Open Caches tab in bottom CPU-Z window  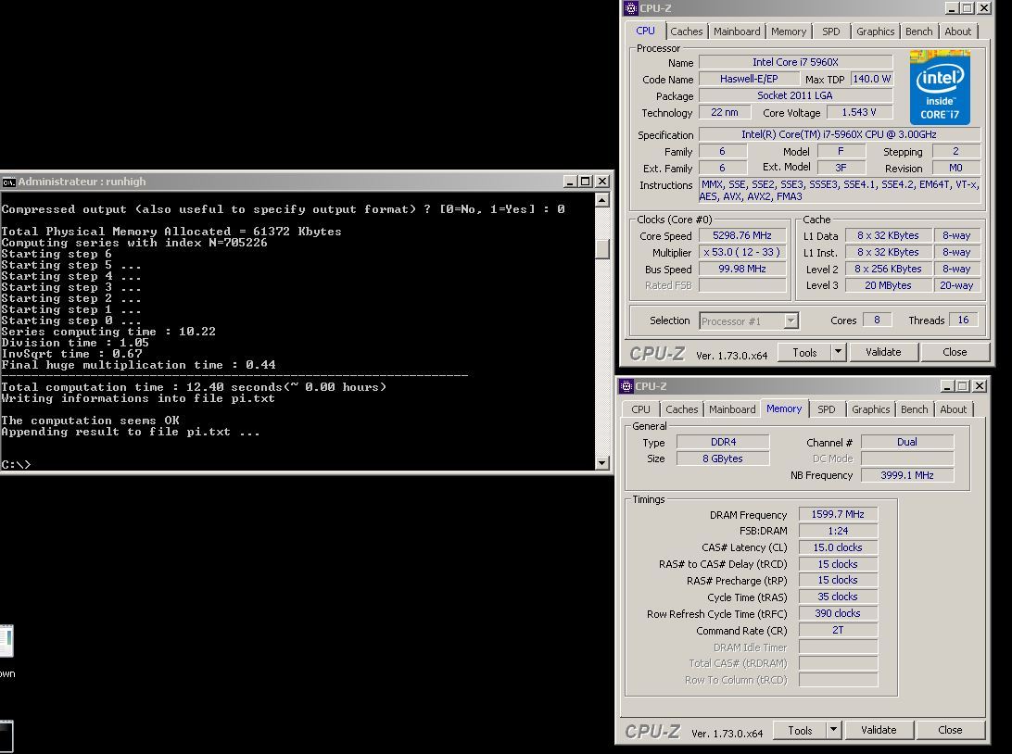click(681, 408)
